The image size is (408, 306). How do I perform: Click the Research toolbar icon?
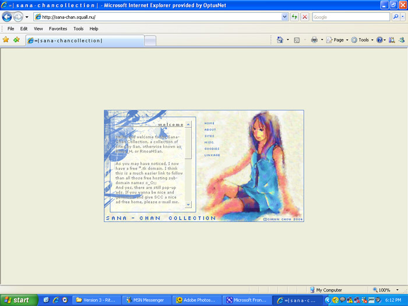[x=392, y=40]
